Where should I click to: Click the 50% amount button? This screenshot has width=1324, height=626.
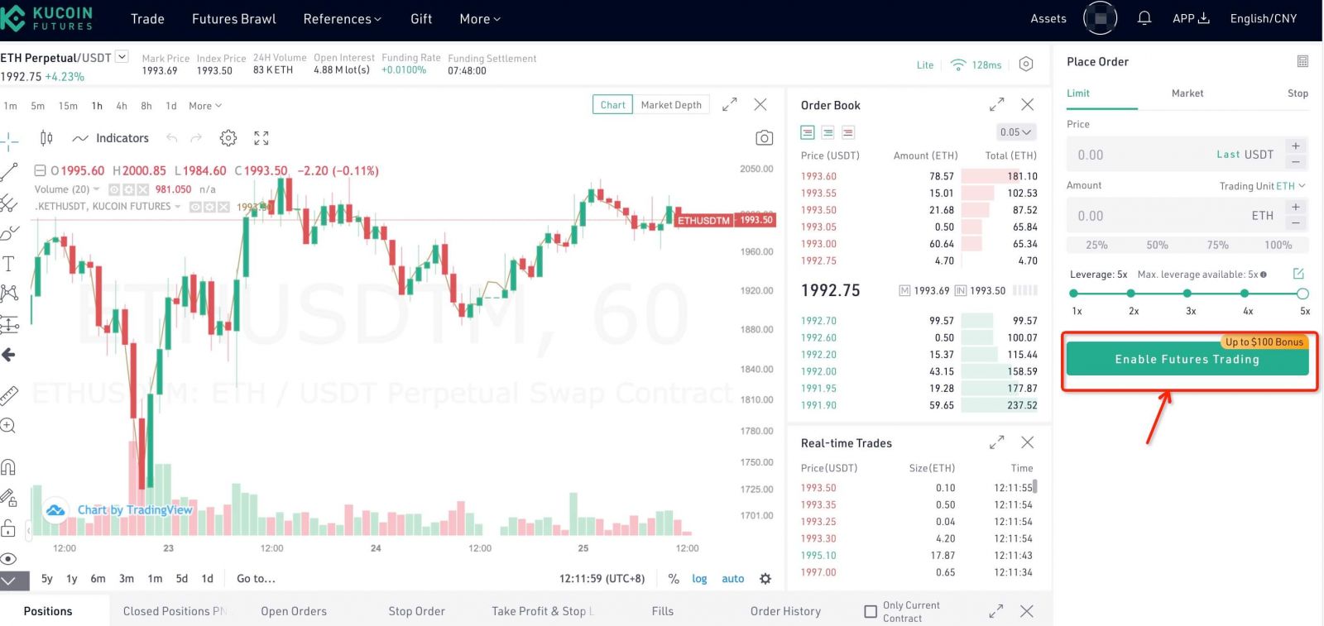1157,245
